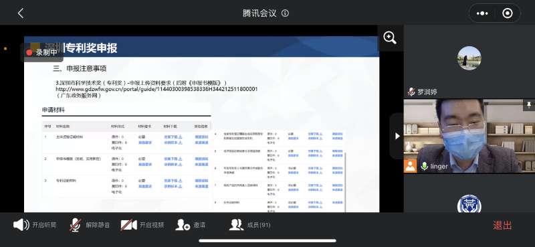Click 空表下载 for 主体资格证明材料 row
535x247 pixels.
(x=173, y=137)
